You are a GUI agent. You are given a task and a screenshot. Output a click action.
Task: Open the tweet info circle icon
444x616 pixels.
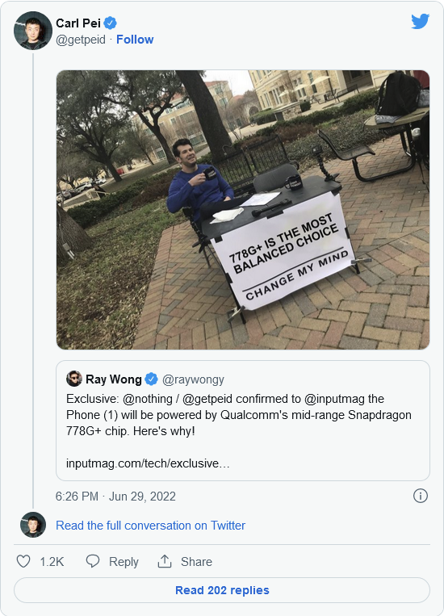[420, 496]
